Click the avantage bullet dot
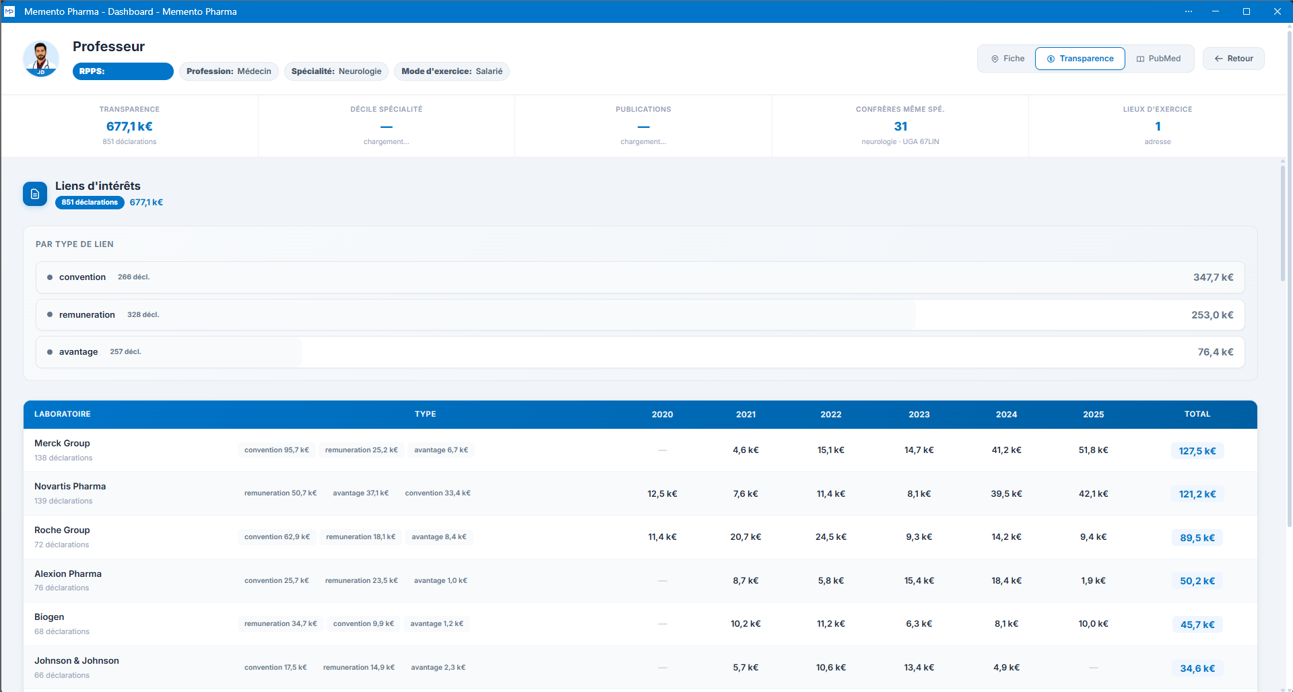Viewport: 1293px width, 692px height. click(50, 352)
